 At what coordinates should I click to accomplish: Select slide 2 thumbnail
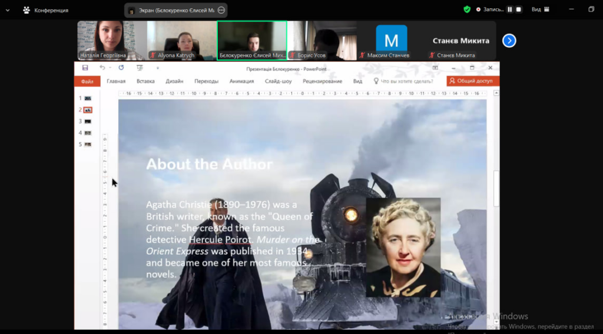(x=88, y=110)
